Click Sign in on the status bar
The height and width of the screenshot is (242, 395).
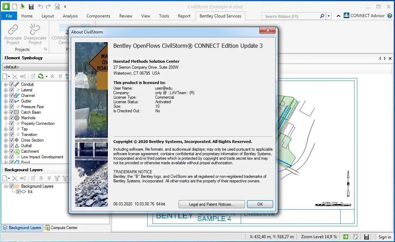(x=385, y=237)
